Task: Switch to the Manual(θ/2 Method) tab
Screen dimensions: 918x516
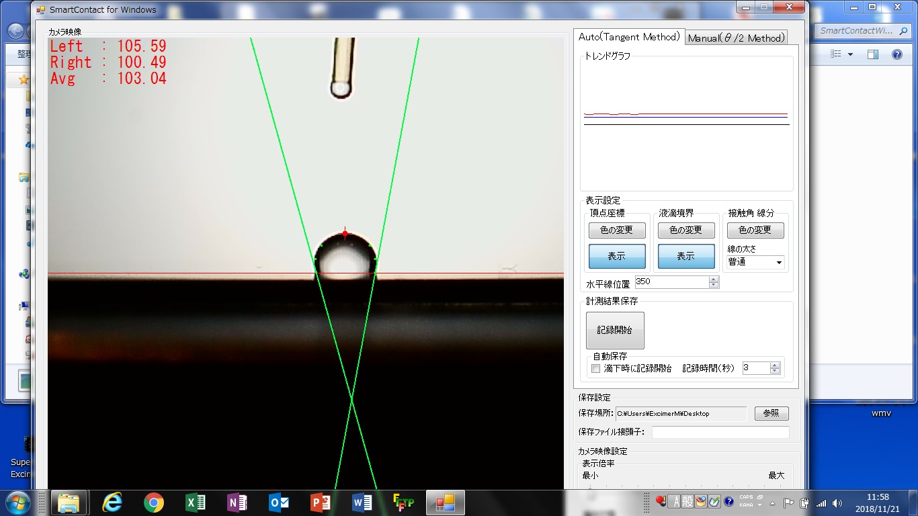Action: click(x=737, y=37)
